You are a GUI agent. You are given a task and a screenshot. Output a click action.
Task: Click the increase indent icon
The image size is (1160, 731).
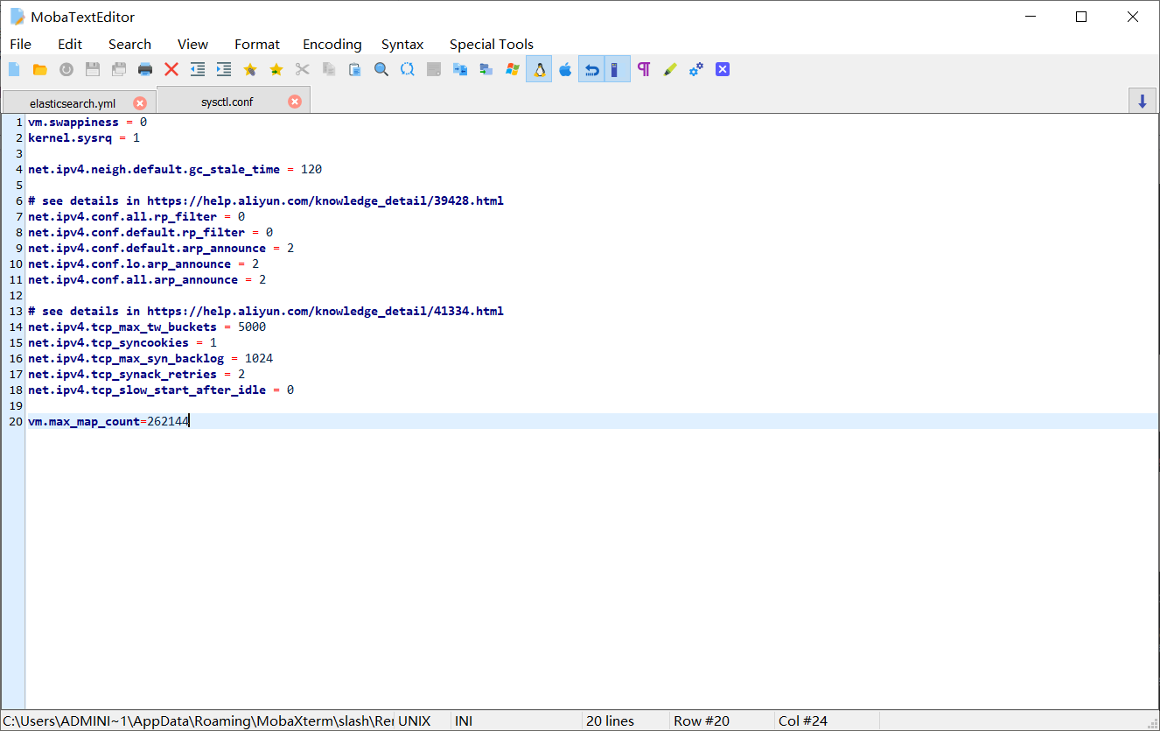pyautogui.click(x=224, y=69)
